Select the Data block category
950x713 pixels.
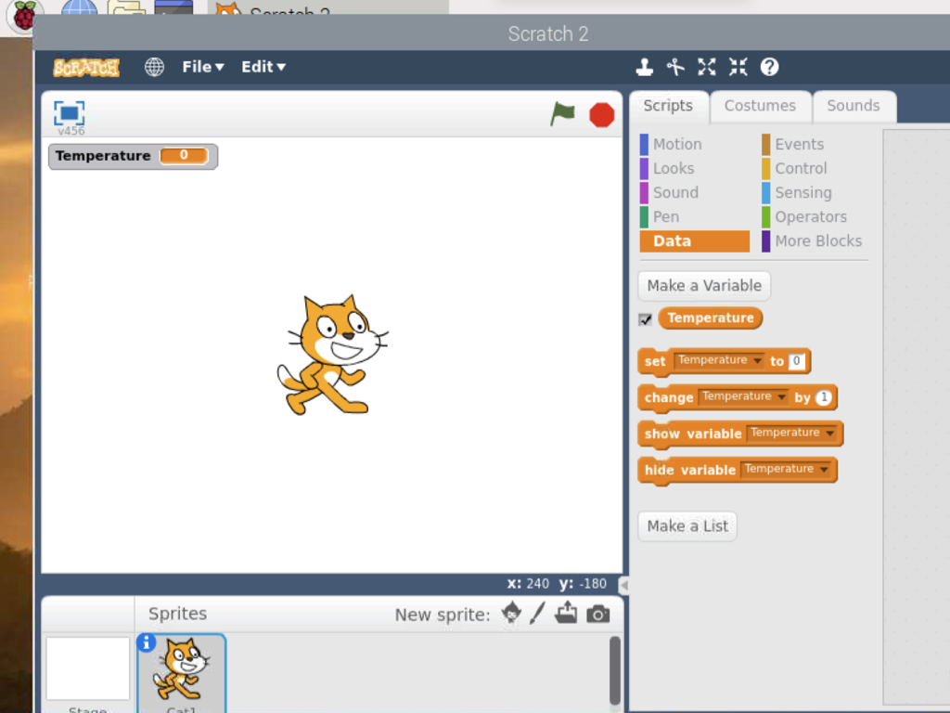click(x=694, y=241)
